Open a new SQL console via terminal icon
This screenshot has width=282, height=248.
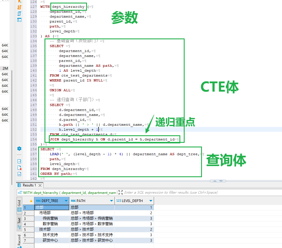(20, 20)
